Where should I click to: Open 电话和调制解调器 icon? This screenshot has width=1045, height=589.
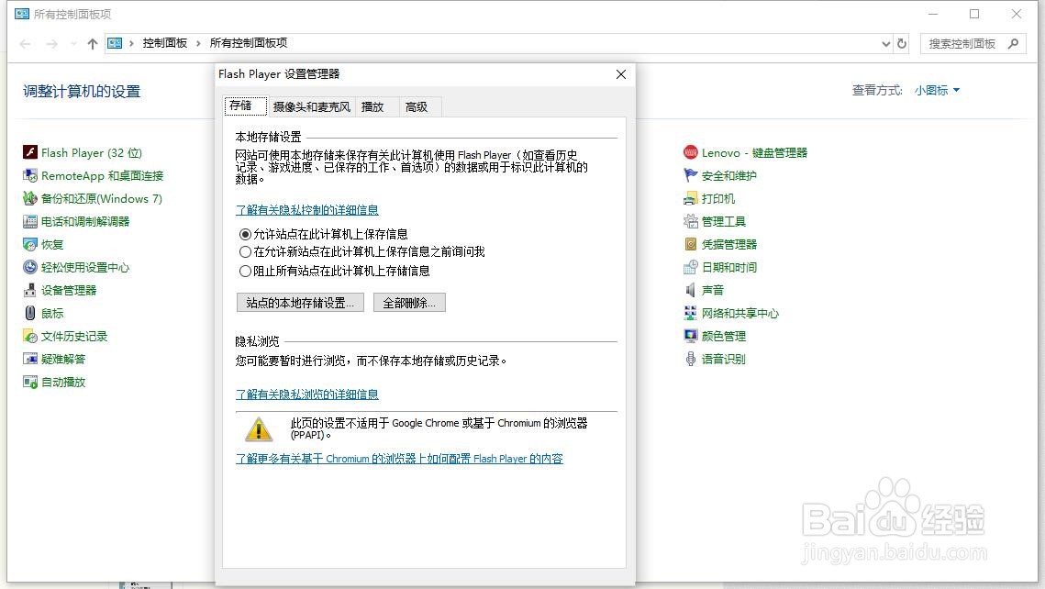pos(30,221)
